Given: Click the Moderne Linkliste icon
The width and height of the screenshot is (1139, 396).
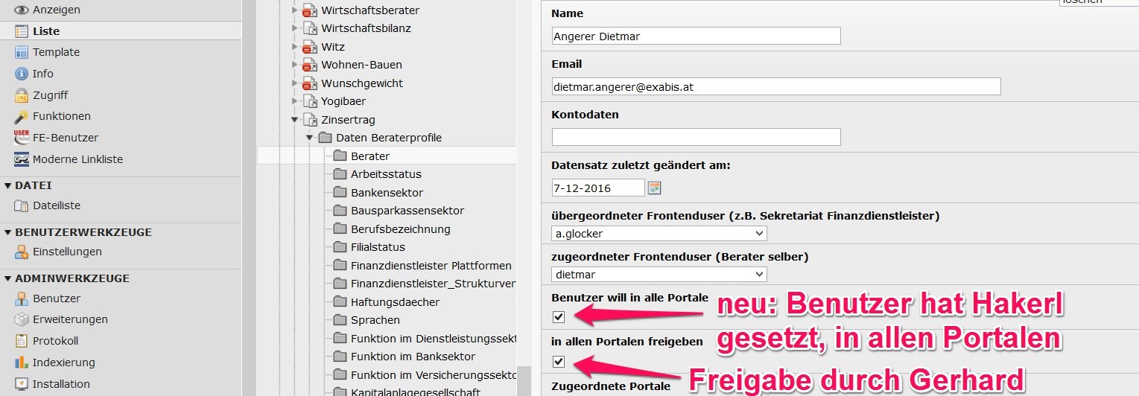Looking at the screenshot, I should tap(21, 159).
